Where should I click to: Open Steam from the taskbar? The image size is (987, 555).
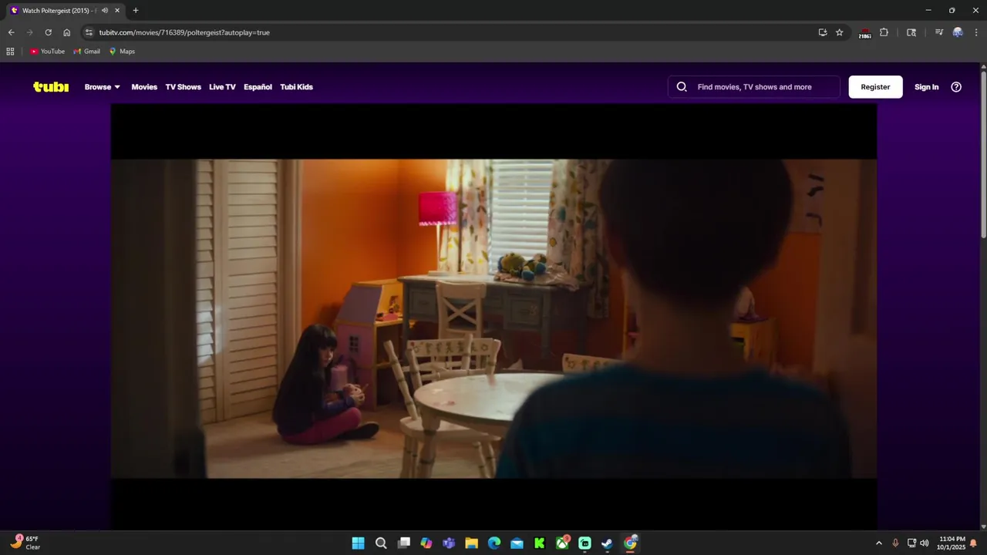(607, 543)
